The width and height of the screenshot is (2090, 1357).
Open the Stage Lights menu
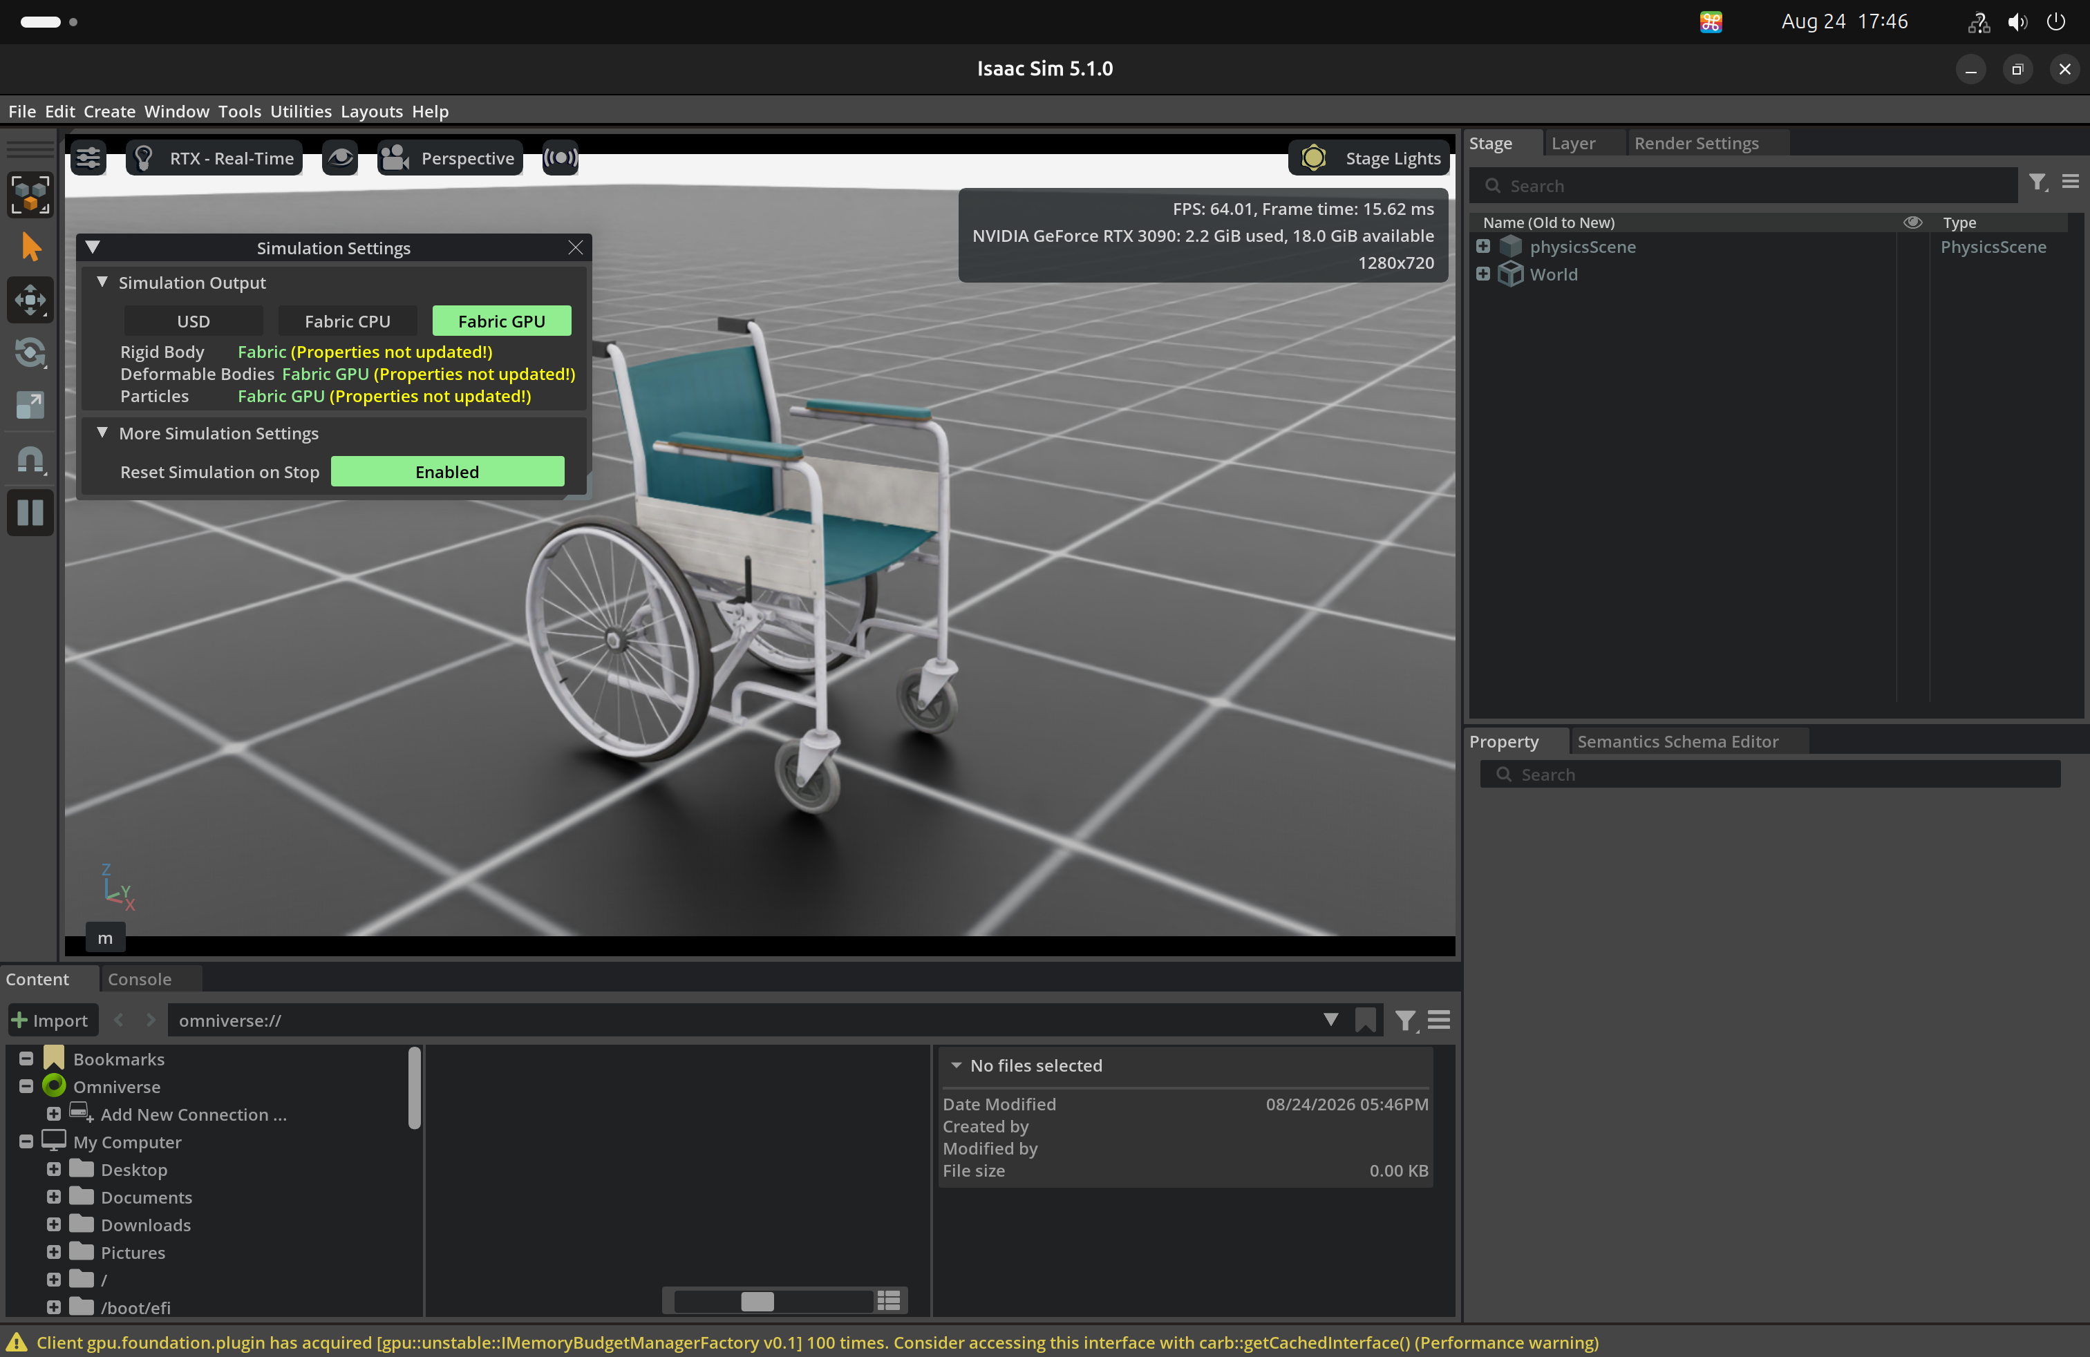[1370, 158]
